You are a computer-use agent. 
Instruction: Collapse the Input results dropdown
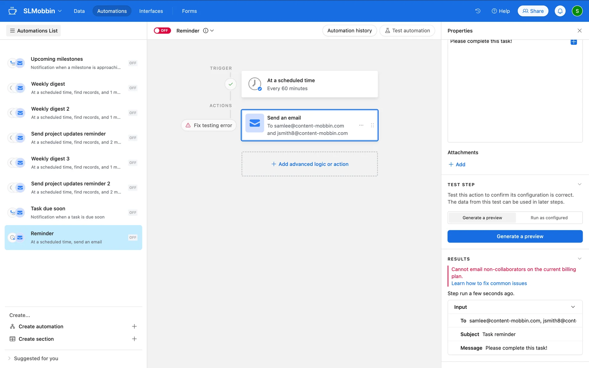tap(572, 307)
